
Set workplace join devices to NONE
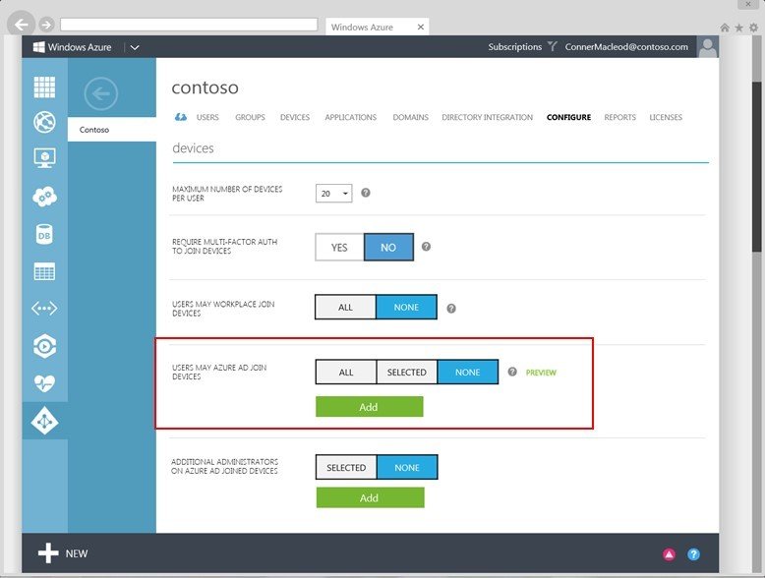click(406, 308)
